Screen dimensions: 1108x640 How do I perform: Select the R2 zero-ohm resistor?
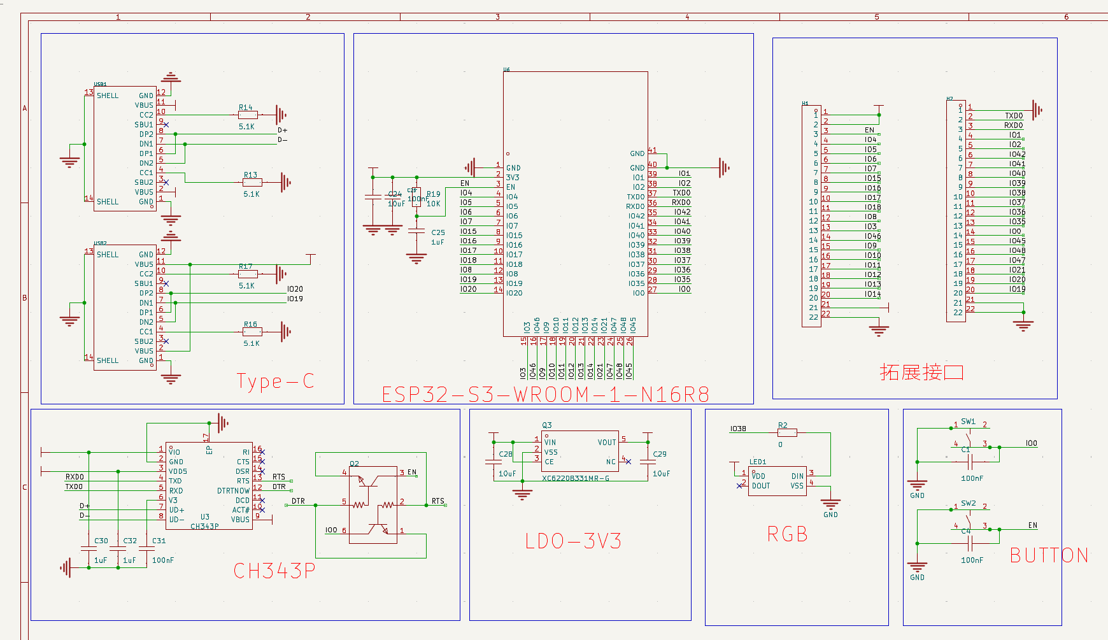787,433
